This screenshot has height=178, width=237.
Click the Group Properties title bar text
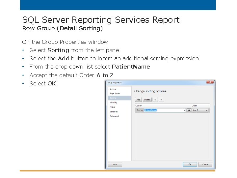pyautogui.click(x=114, y=83)
